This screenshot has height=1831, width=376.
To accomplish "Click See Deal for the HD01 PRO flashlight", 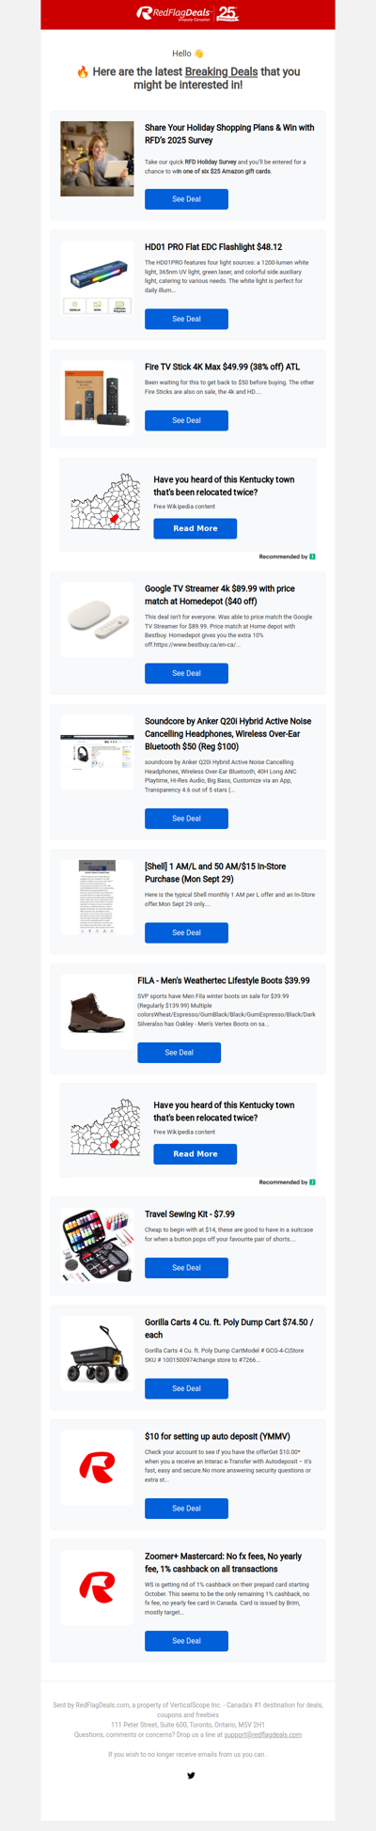I will pos(186,319).
